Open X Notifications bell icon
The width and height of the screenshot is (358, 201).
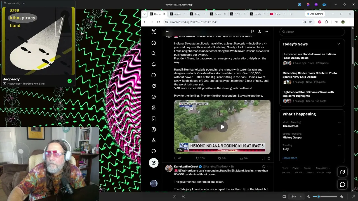pos(154,64)
